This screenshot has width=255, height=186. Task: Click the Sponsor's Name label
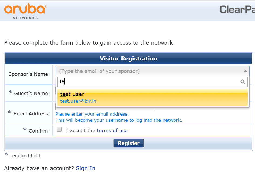pos(29,74)
